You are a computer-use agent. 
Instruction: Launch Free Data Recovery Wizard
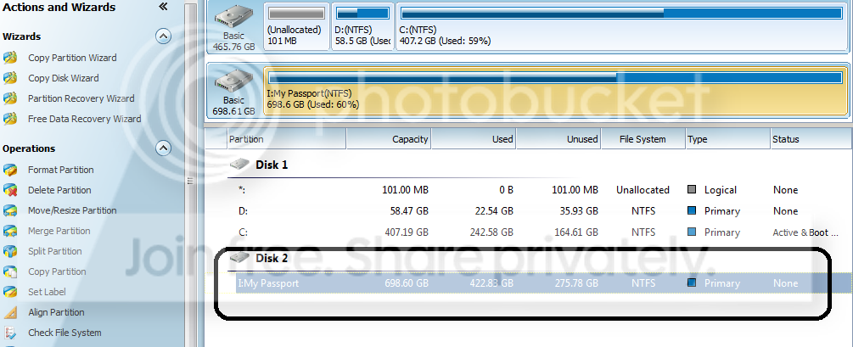tap(84, 119)
